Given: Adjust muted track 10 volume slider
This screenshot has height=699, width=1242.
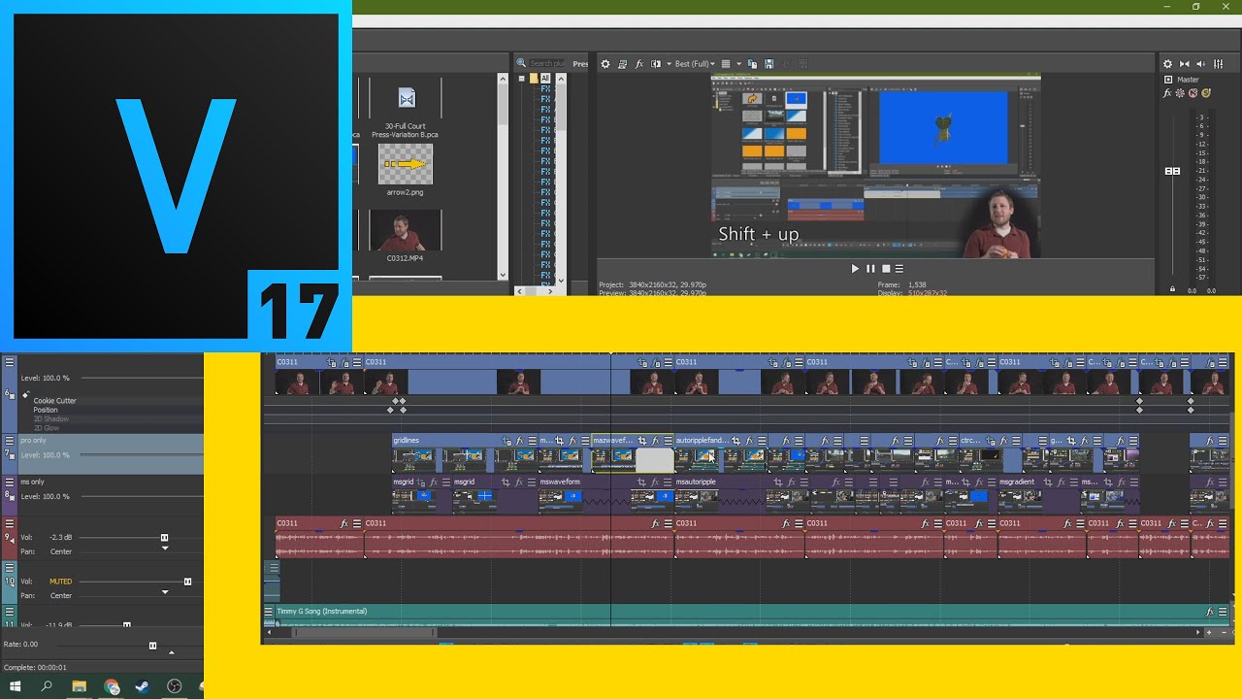Looking at the screenshot, I should click(x=187, y=582).
